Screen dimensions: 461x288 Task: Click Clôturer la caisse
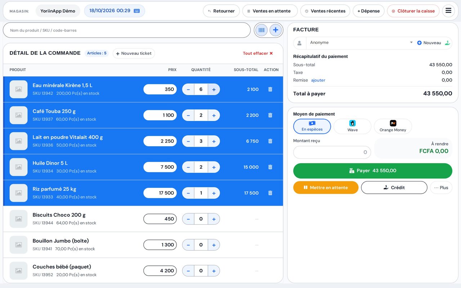click(413, 11)
